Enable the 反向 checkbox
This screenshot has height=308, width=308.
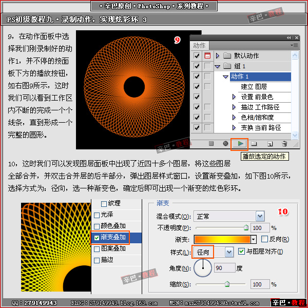click(264, 239)
